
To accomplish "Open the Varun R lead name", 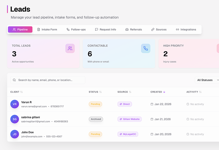I will coord(27,102).
